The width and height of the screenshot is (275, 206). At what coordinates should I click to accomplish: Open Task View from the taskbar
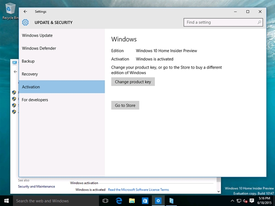click(105, 201)
